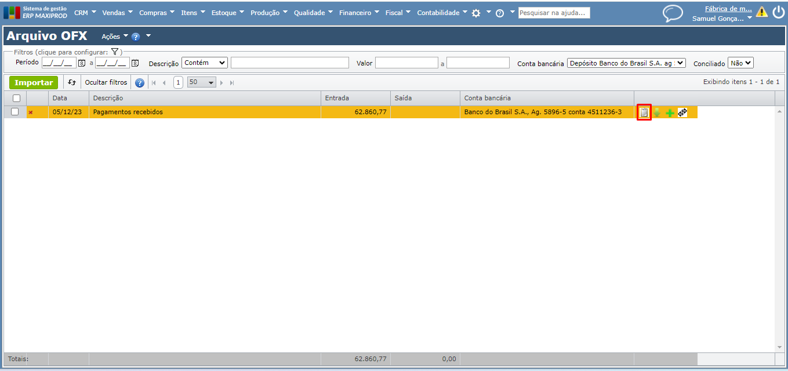Viewport: 788px width, 371px height.
Task: Click the filter funnel icon to configure filters
Action: (115, 52)
